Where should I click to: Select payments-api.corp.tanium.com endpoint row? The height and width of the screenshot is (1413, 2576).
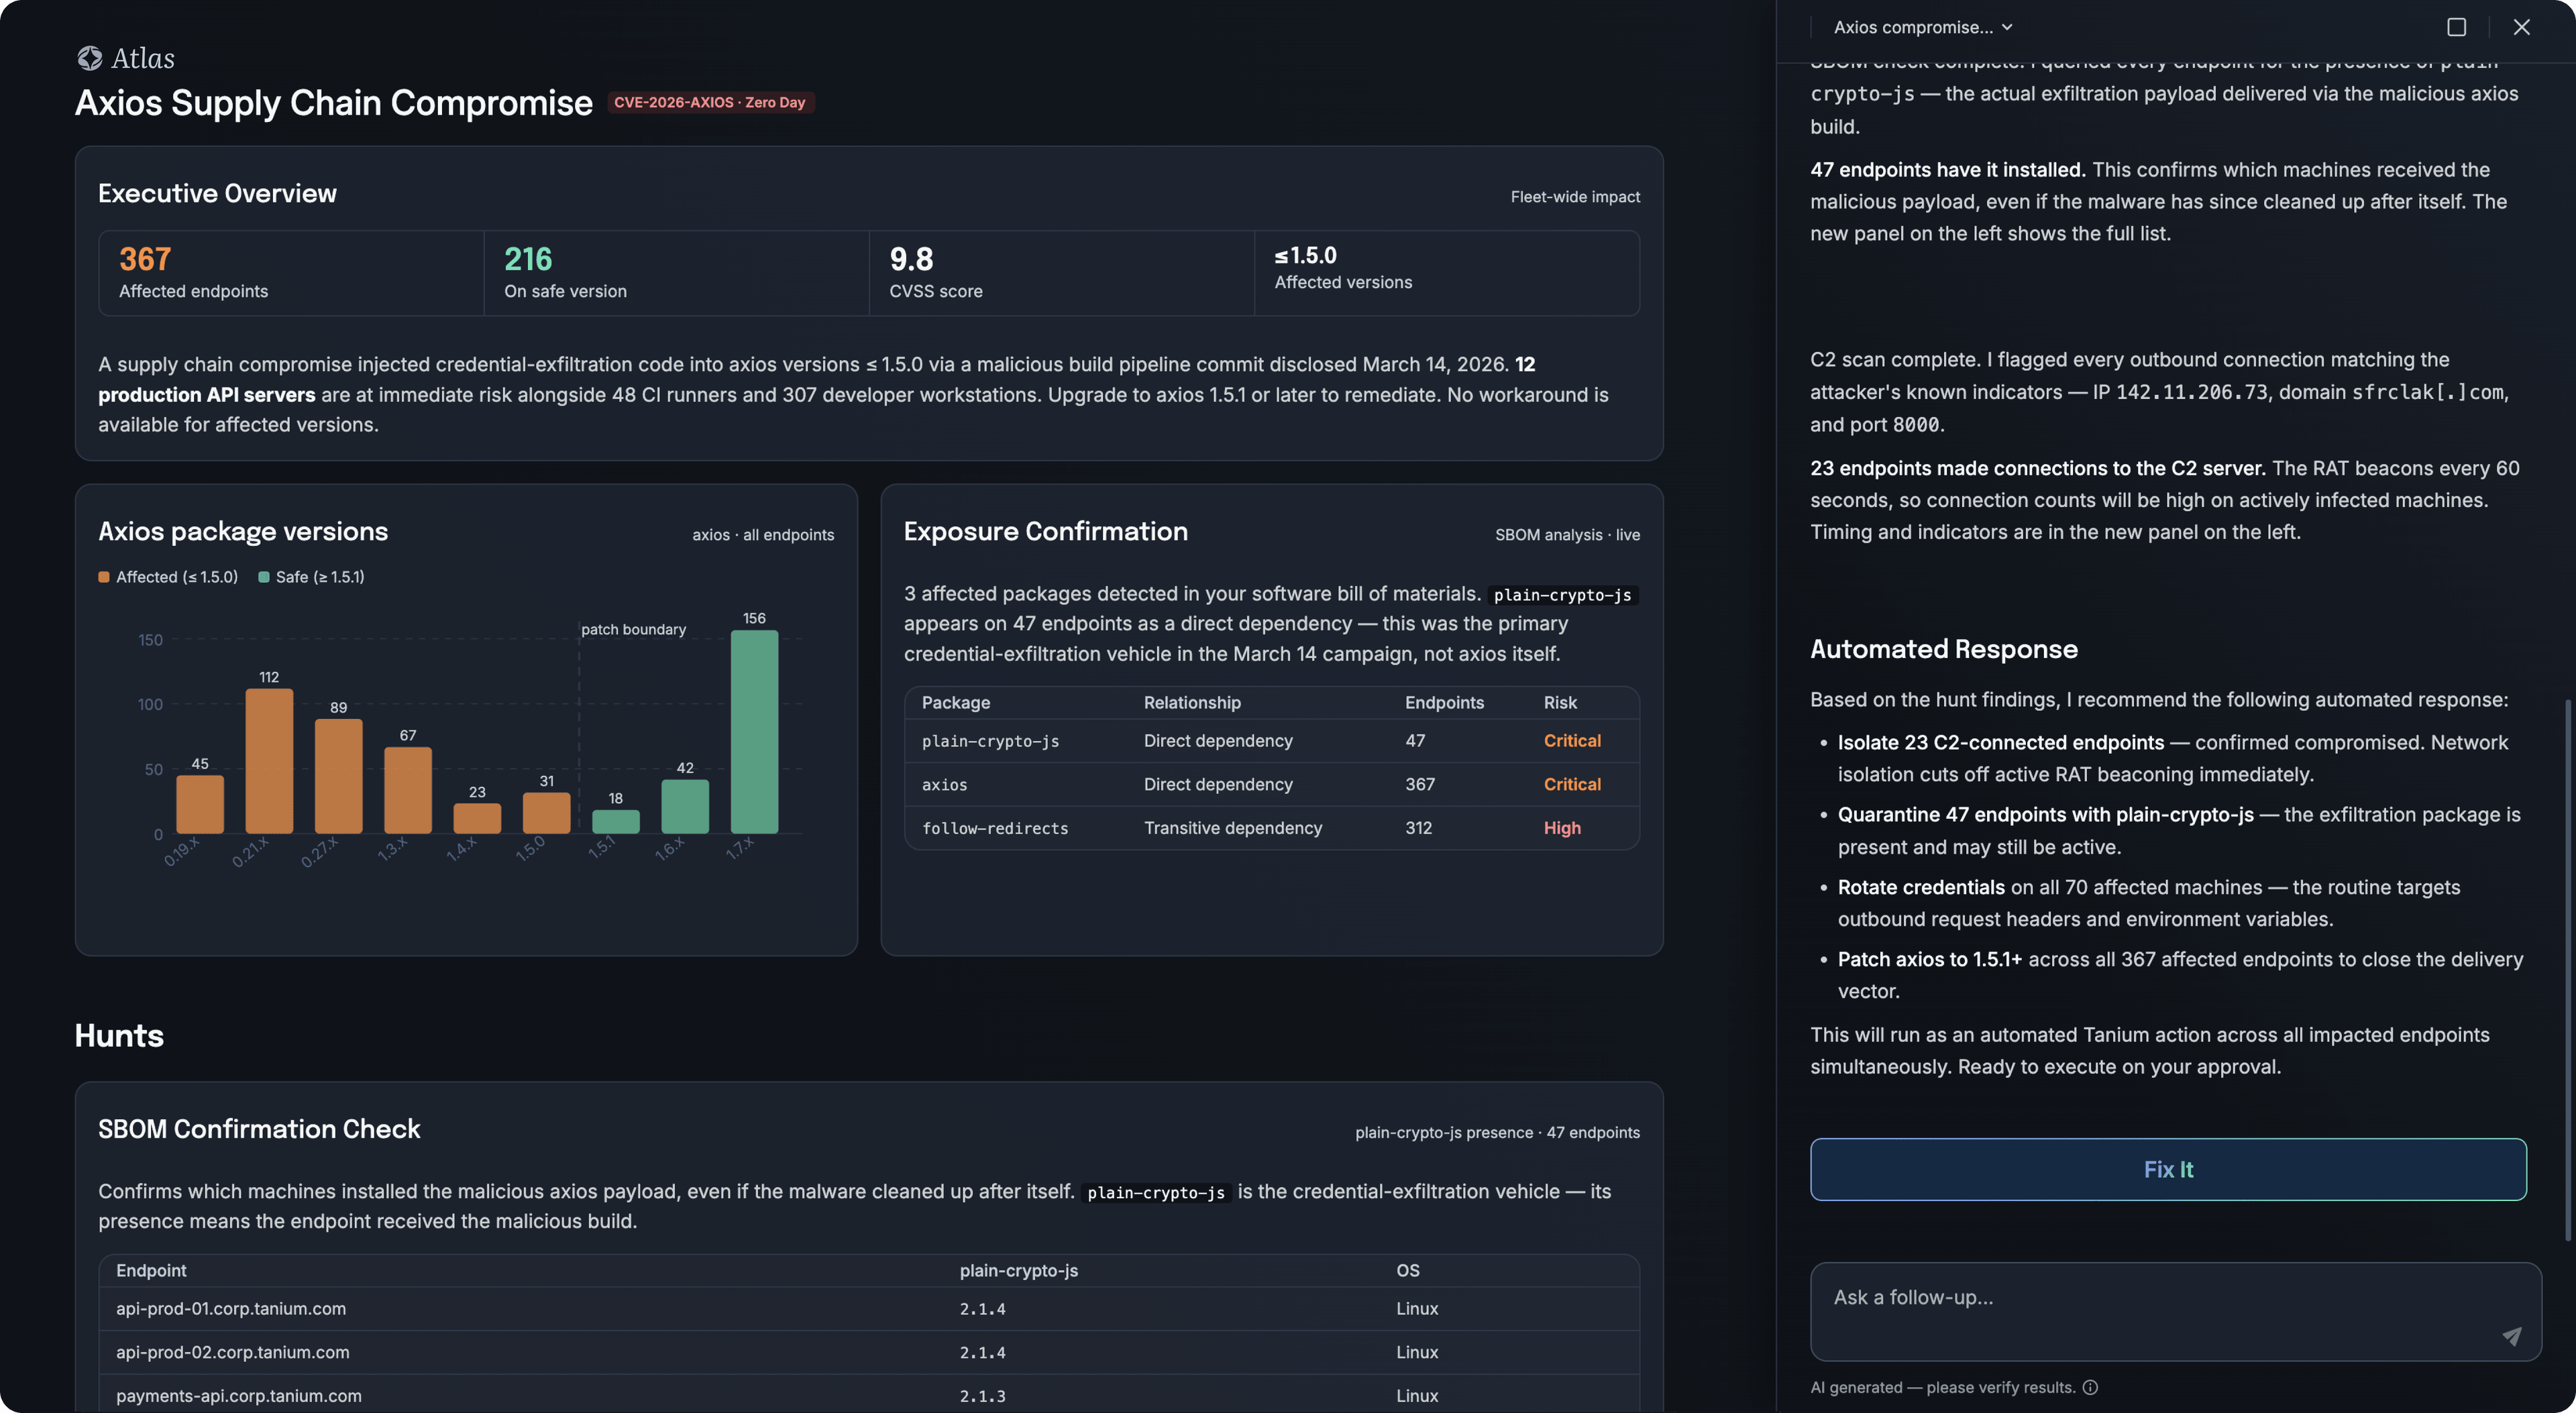click(x=869, y=1395)
